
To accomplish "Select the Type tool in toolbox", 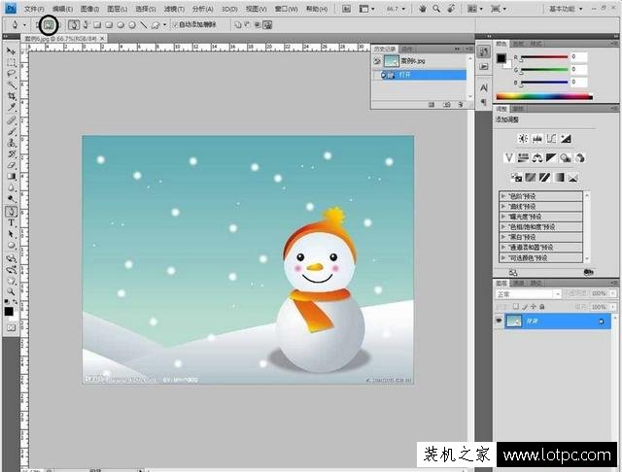I will pos(11,222).
